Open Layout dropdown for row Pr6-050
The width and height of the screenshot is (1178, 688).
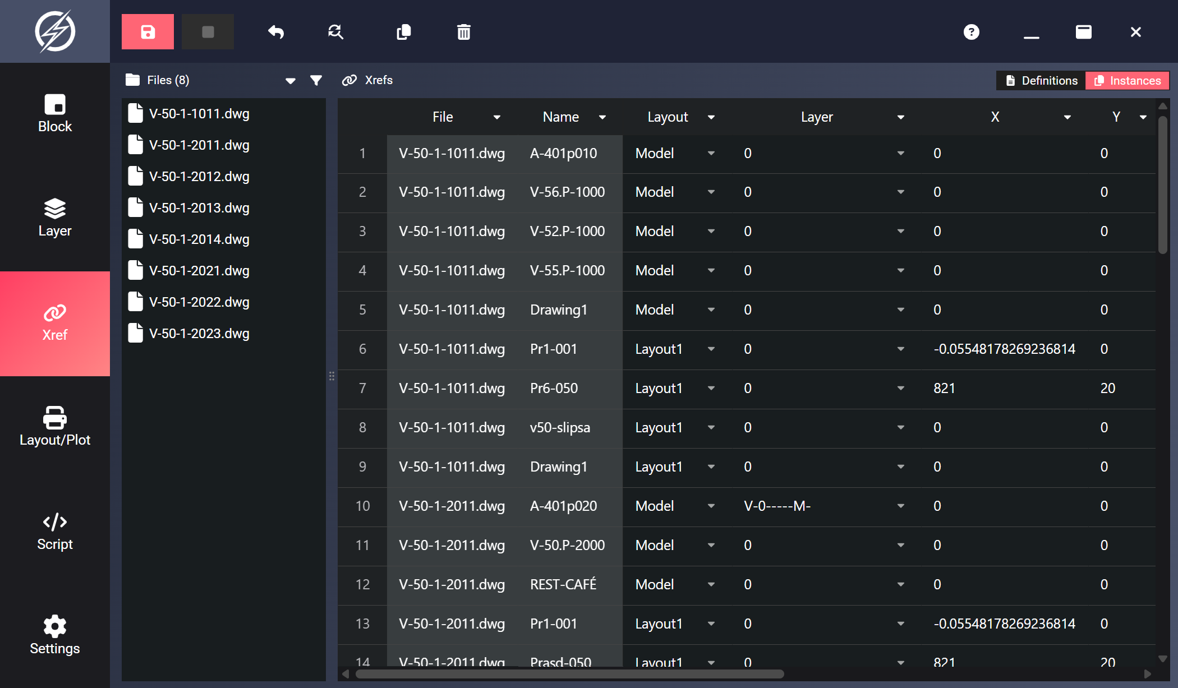tap(711, 388)
